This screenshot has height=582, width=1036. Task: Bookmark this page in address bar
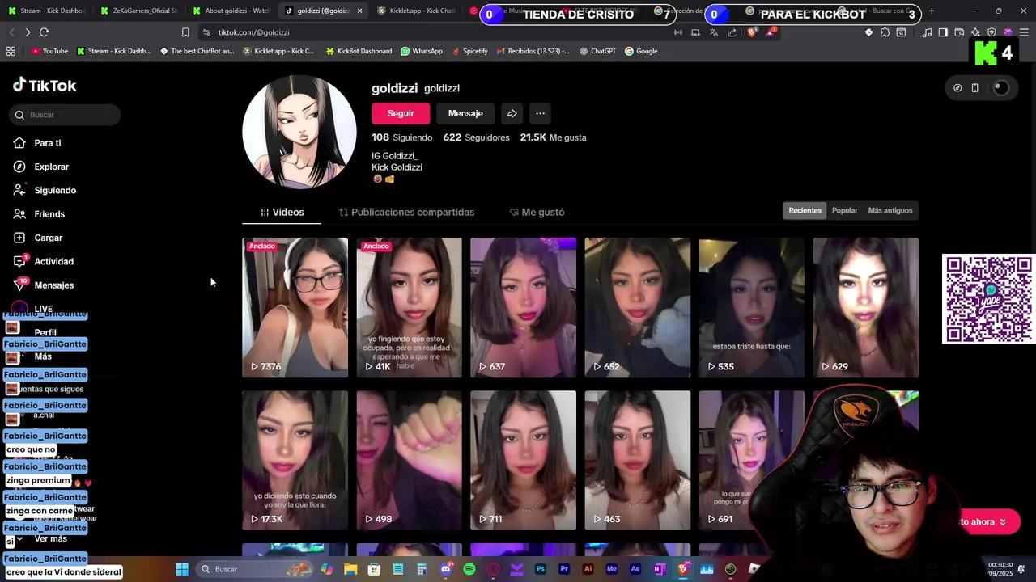tap(185, 32)
